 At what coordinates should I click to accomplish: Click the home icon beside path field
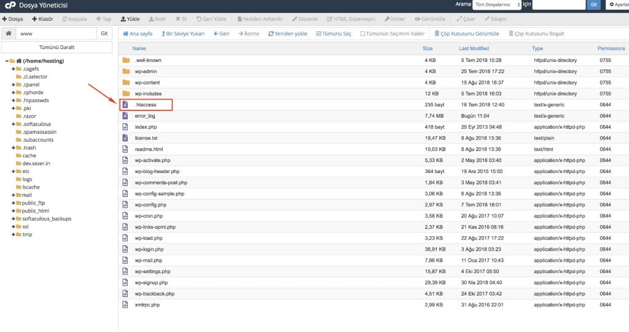point(9,34)
